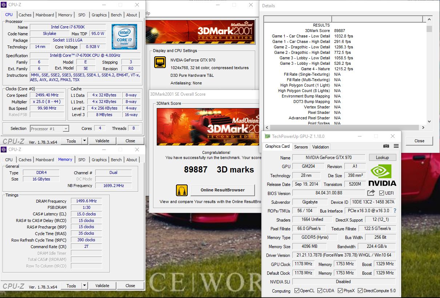Viewport: 440px width, 298px height.
Task: Click the Online ResultBrowser tree icon
Action: click(182, 190)
